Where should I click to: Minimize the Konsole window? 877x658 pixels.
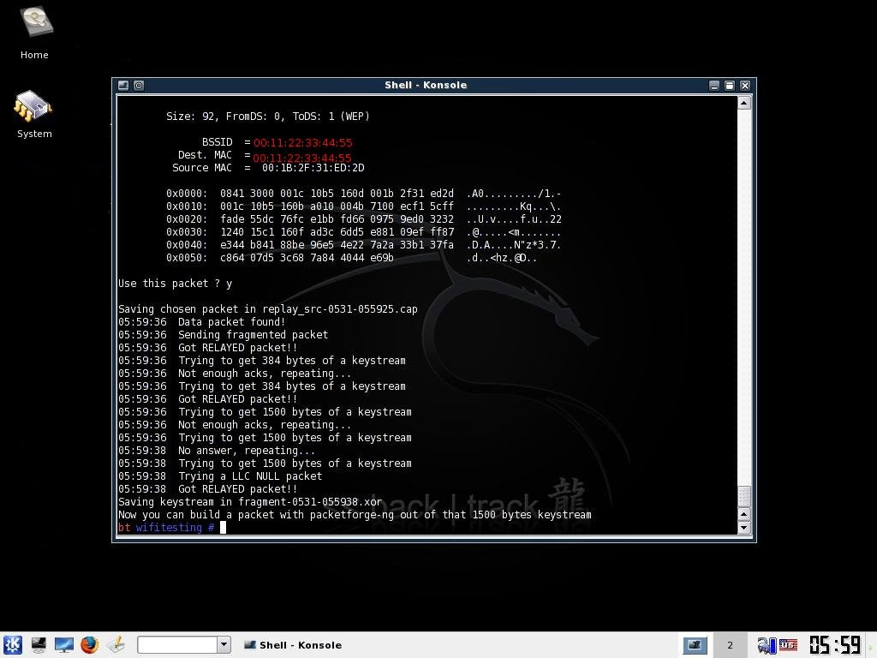coord(714,85)
